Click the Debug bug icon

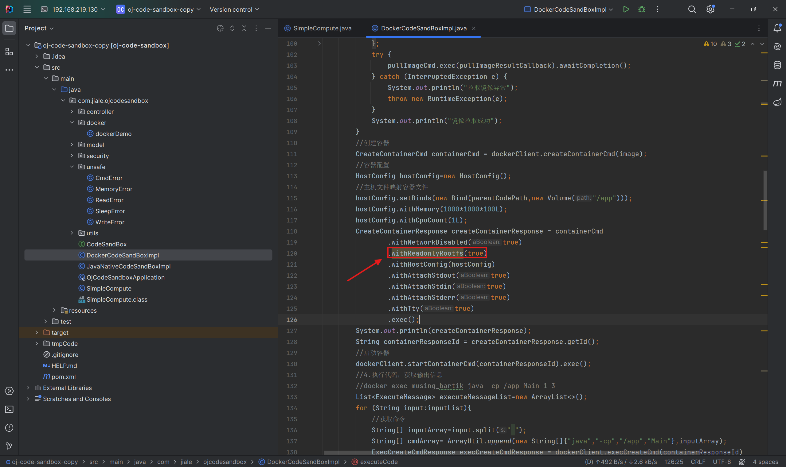(x=641, y=10)
